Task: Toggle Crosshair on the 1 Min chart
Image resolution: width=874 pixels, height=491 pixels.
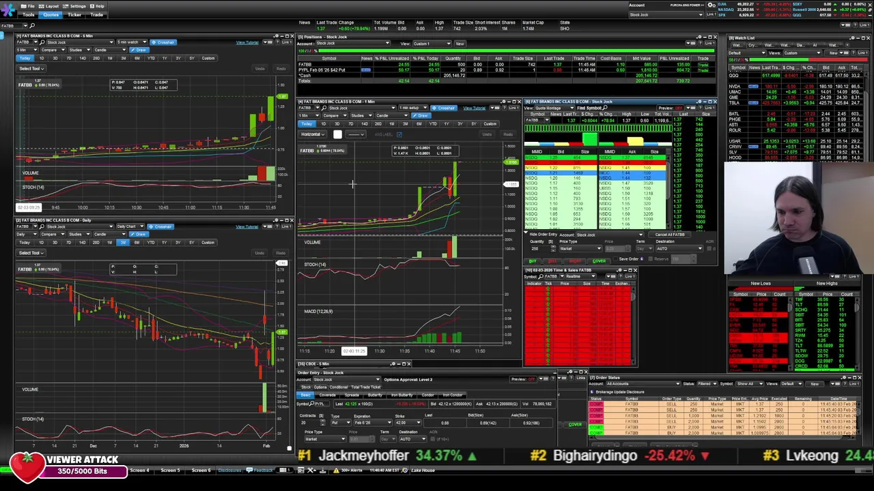Action: pos(444,108)
